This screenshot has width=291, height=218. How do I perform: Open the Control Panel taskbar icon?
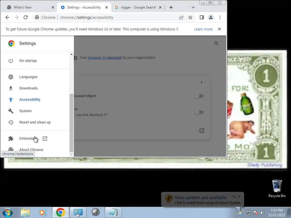(78, 212)
